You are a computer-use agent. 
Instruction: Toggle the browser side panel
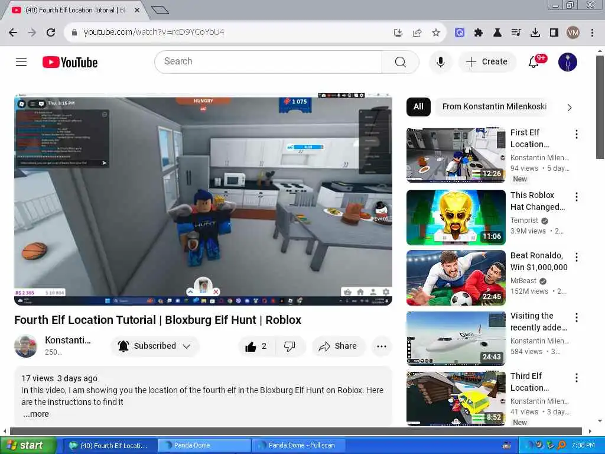click(554, 33)
